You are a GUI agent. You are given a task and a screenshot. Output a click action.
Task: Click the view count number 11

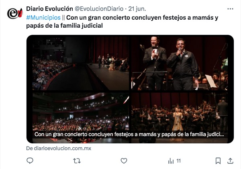tap(178, 161)
